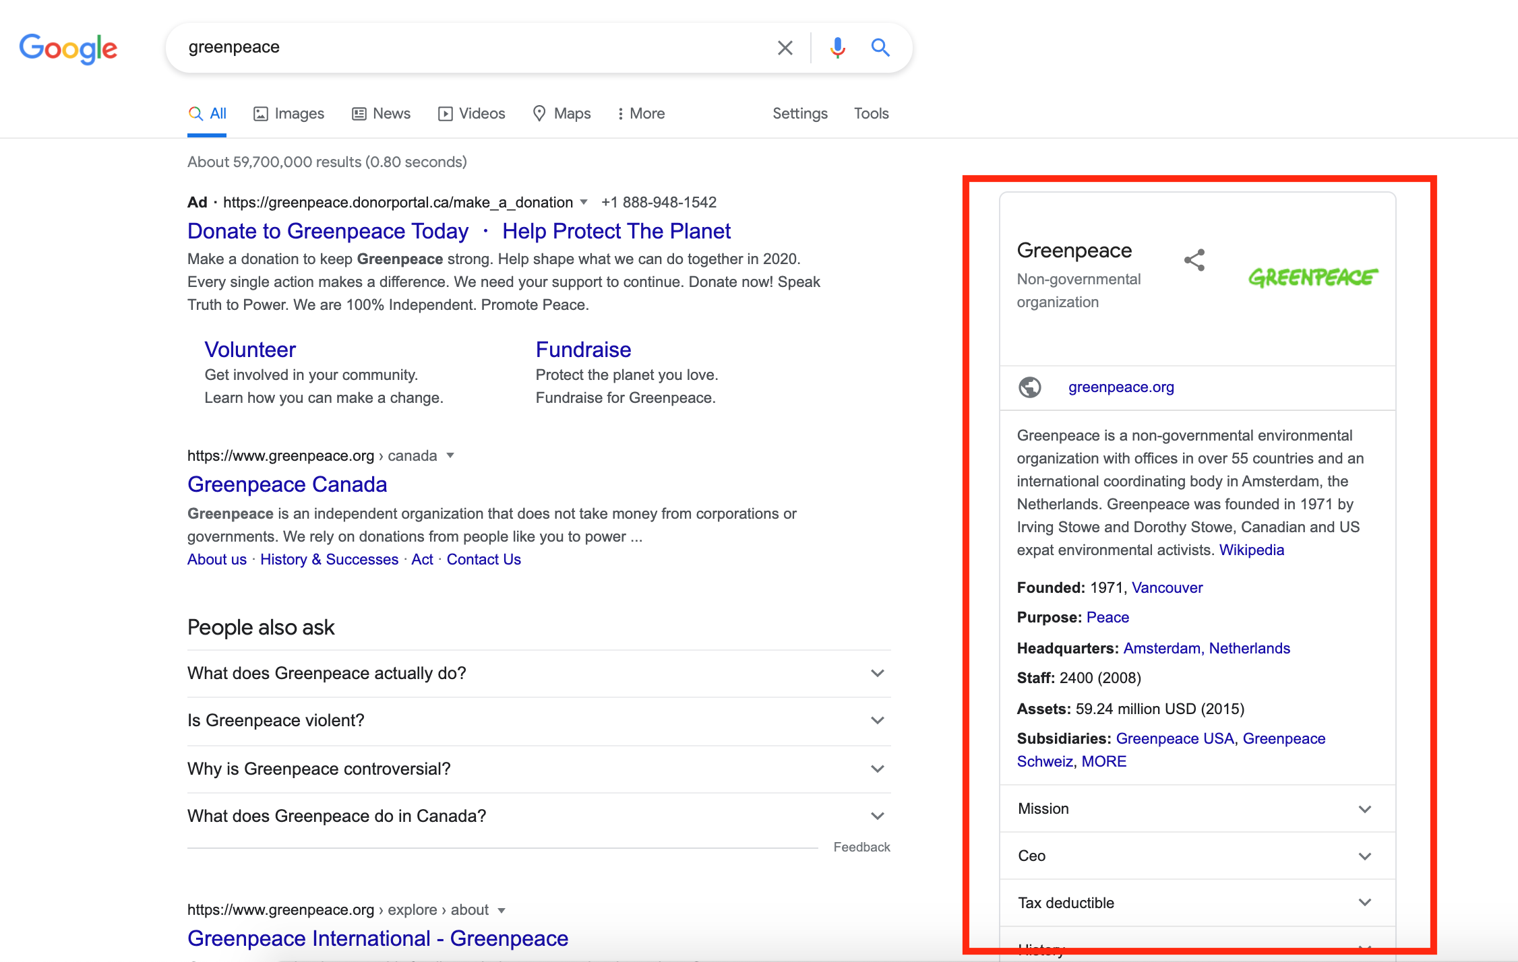
Task: Click the voice search microphone icon
Action: coord(837,47)
